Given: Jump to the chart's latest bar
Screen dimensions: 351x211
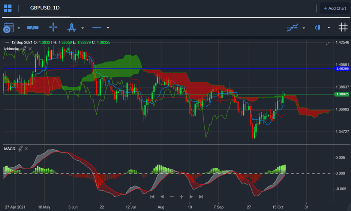Looking at the screenshot, I should (x=201, y=197).
